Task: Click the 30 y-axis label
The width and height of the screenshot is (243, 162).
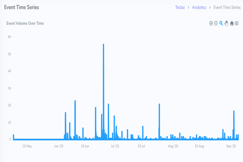Action: point(9,88)
